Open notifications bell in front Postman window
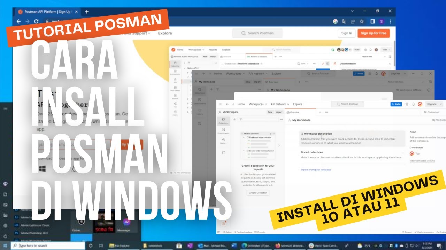 pyautogui.click(x=414, y=104)
